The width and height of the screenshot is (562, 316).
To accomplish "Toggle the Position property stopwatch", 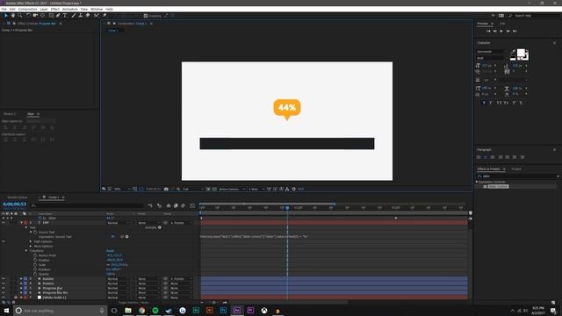I will coord(35,260).
